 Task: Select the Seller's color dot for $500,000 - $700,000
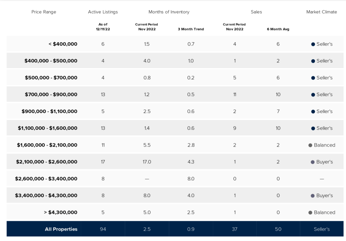(x=313, y=78)
